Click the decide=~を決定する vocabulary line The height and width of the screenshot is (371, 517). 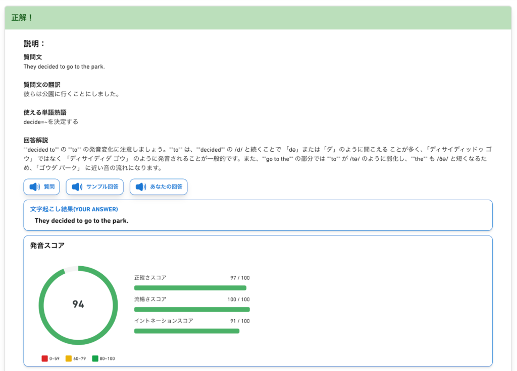[51, 121]
